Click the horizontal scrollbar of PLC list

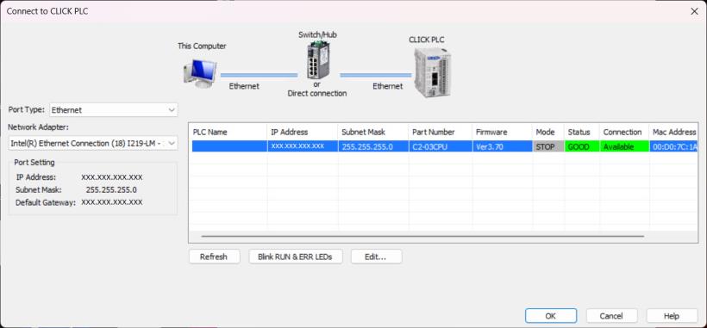click(422, 236)
